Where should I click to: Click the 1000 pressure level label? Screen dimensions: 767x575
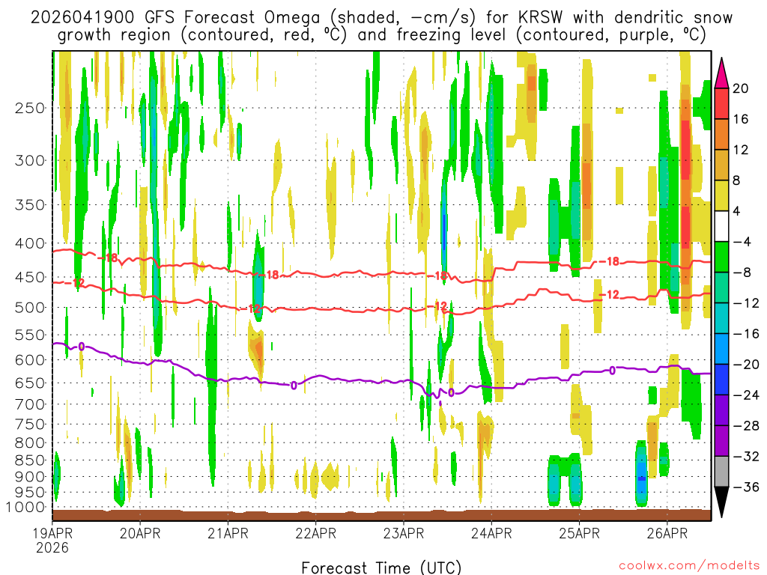25,508
